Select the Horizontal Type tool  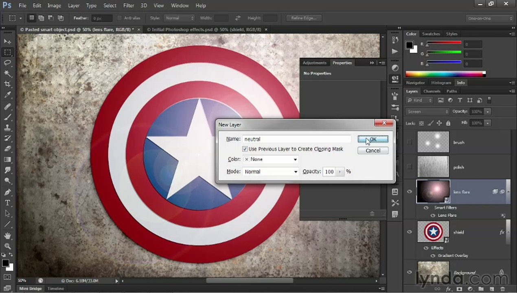pyautogui.click(x=7, y=203)
